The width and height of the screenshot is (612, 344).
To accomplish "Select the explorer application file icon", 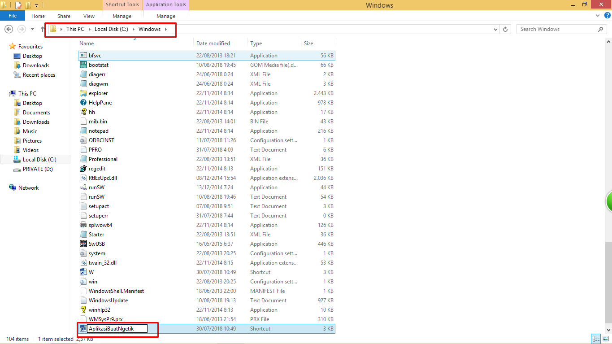I will click(x=83, y=93).
